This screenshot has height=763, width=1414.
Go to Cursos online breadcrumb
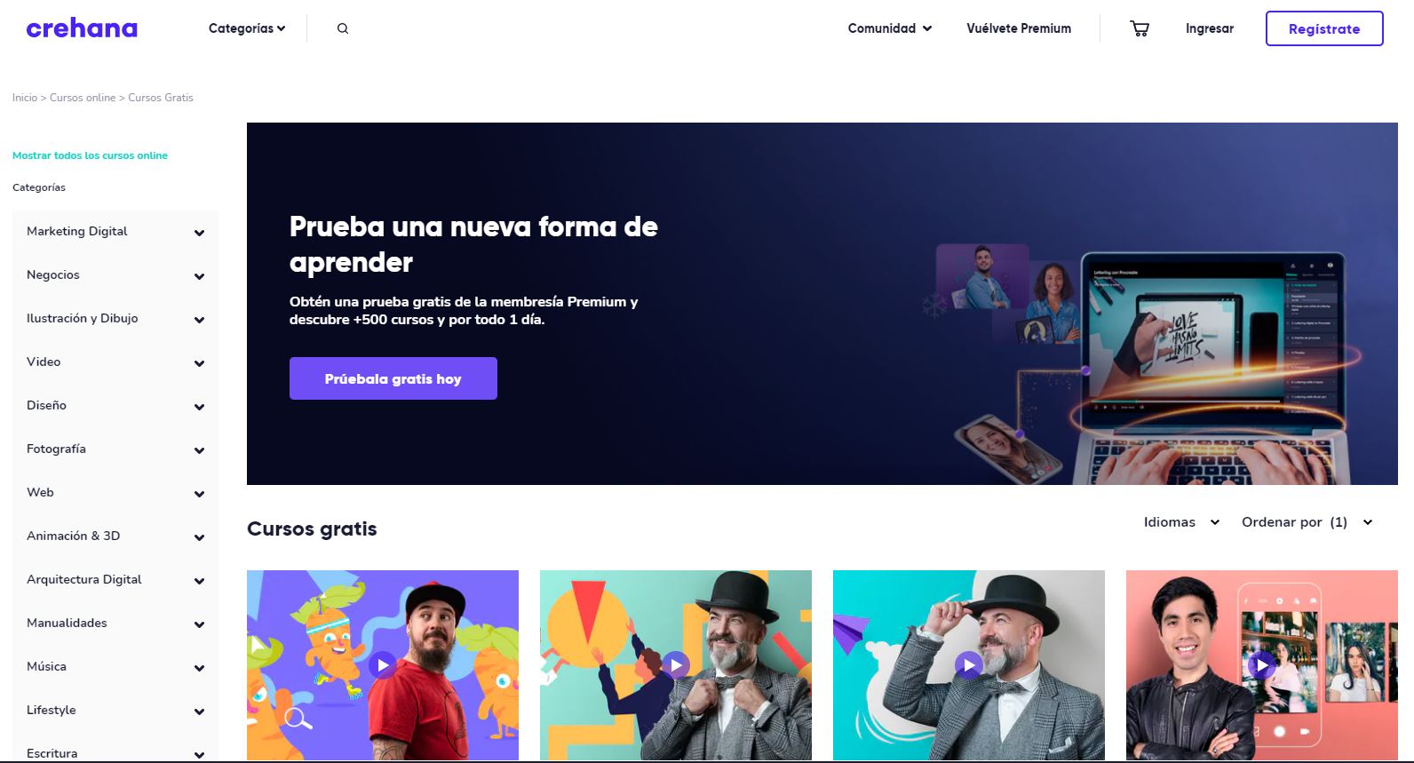coord(83,98)
